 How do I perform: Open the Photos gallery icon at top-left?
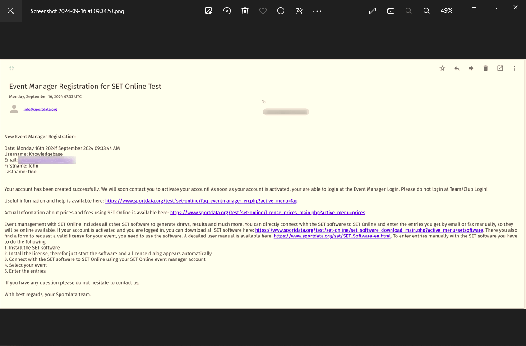pos(11,11)
